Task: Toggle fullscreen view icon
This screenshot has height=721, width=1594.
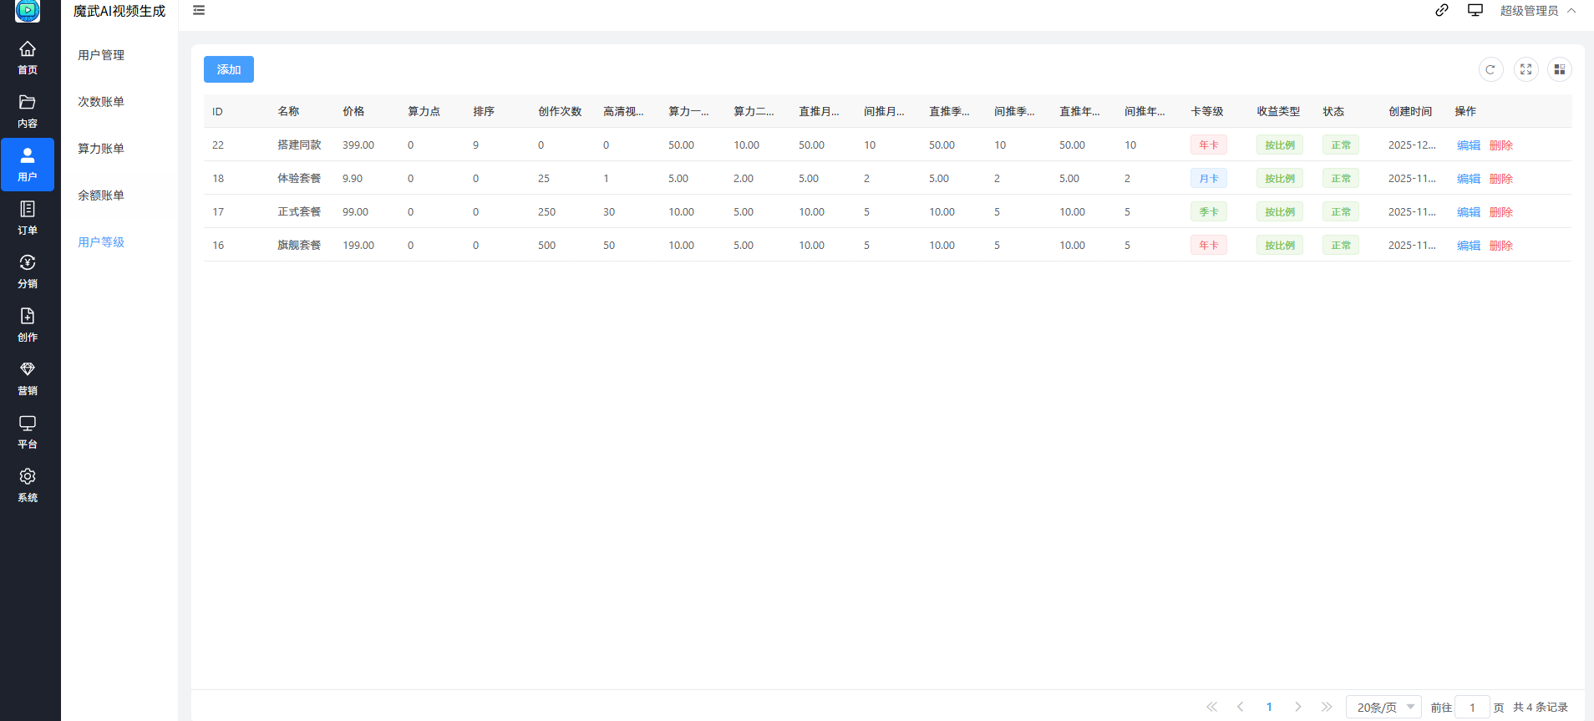Action: [x=1525, y=69]
